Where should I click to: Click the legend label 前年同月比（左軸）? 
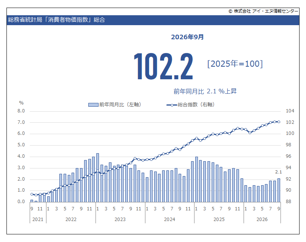coord(120,104)
